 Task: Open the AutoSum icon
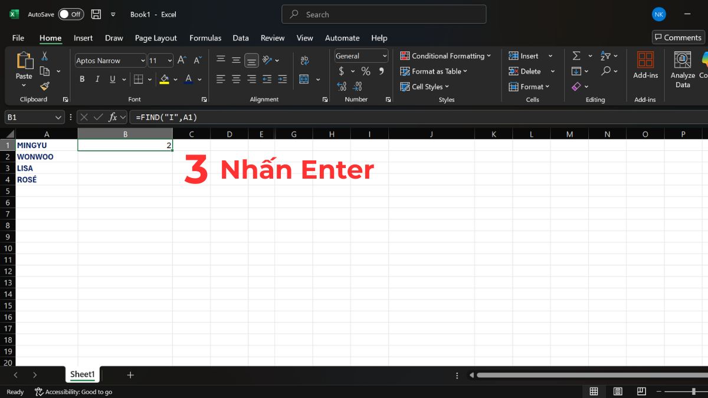pyautogui.click(x=577, y=55)
